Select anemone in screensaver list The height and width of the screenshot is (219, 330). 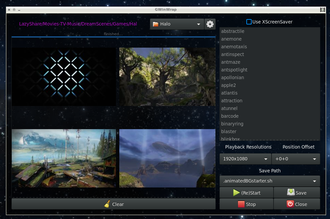tap(270, 39)
